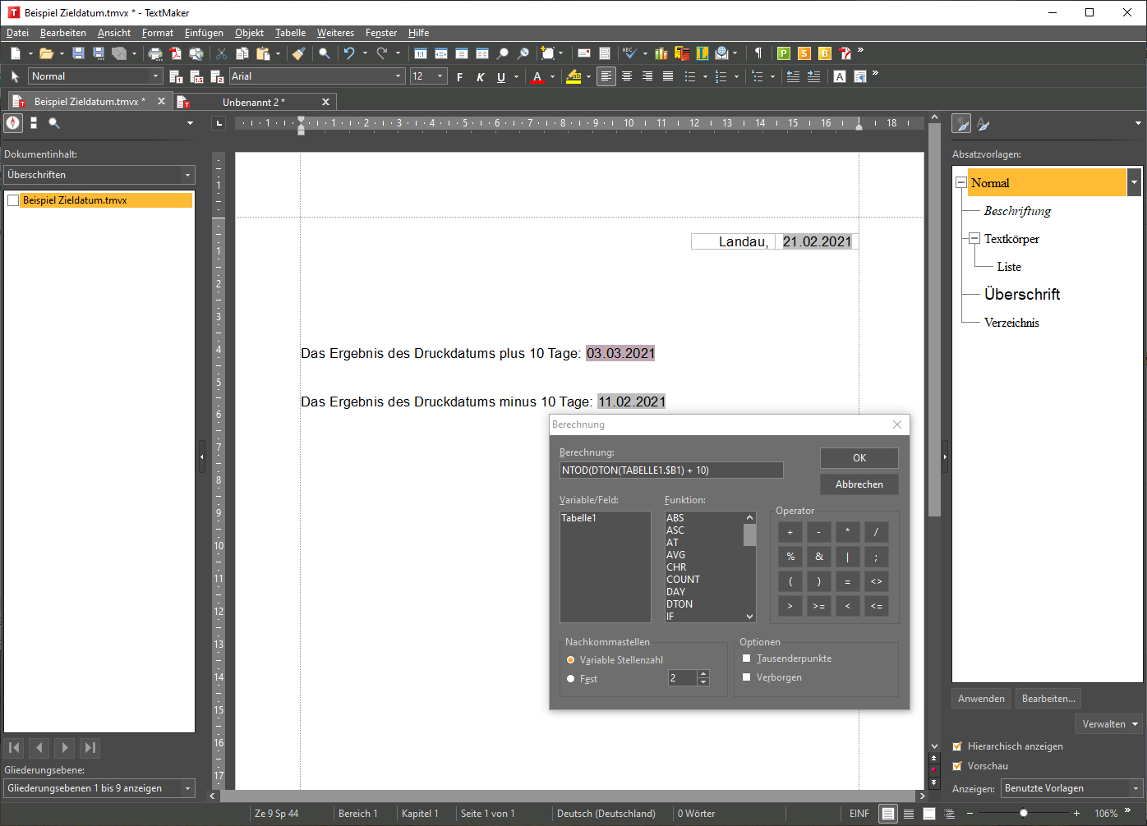Apply the yellow text highlight color
Image resolution: width=1147 pixels, height=826 pixels.
click(x=574, y=76)
